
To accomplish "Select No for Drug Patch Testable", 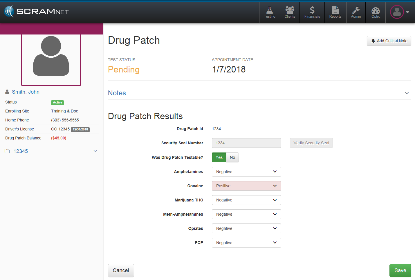I will coord(232,157).
